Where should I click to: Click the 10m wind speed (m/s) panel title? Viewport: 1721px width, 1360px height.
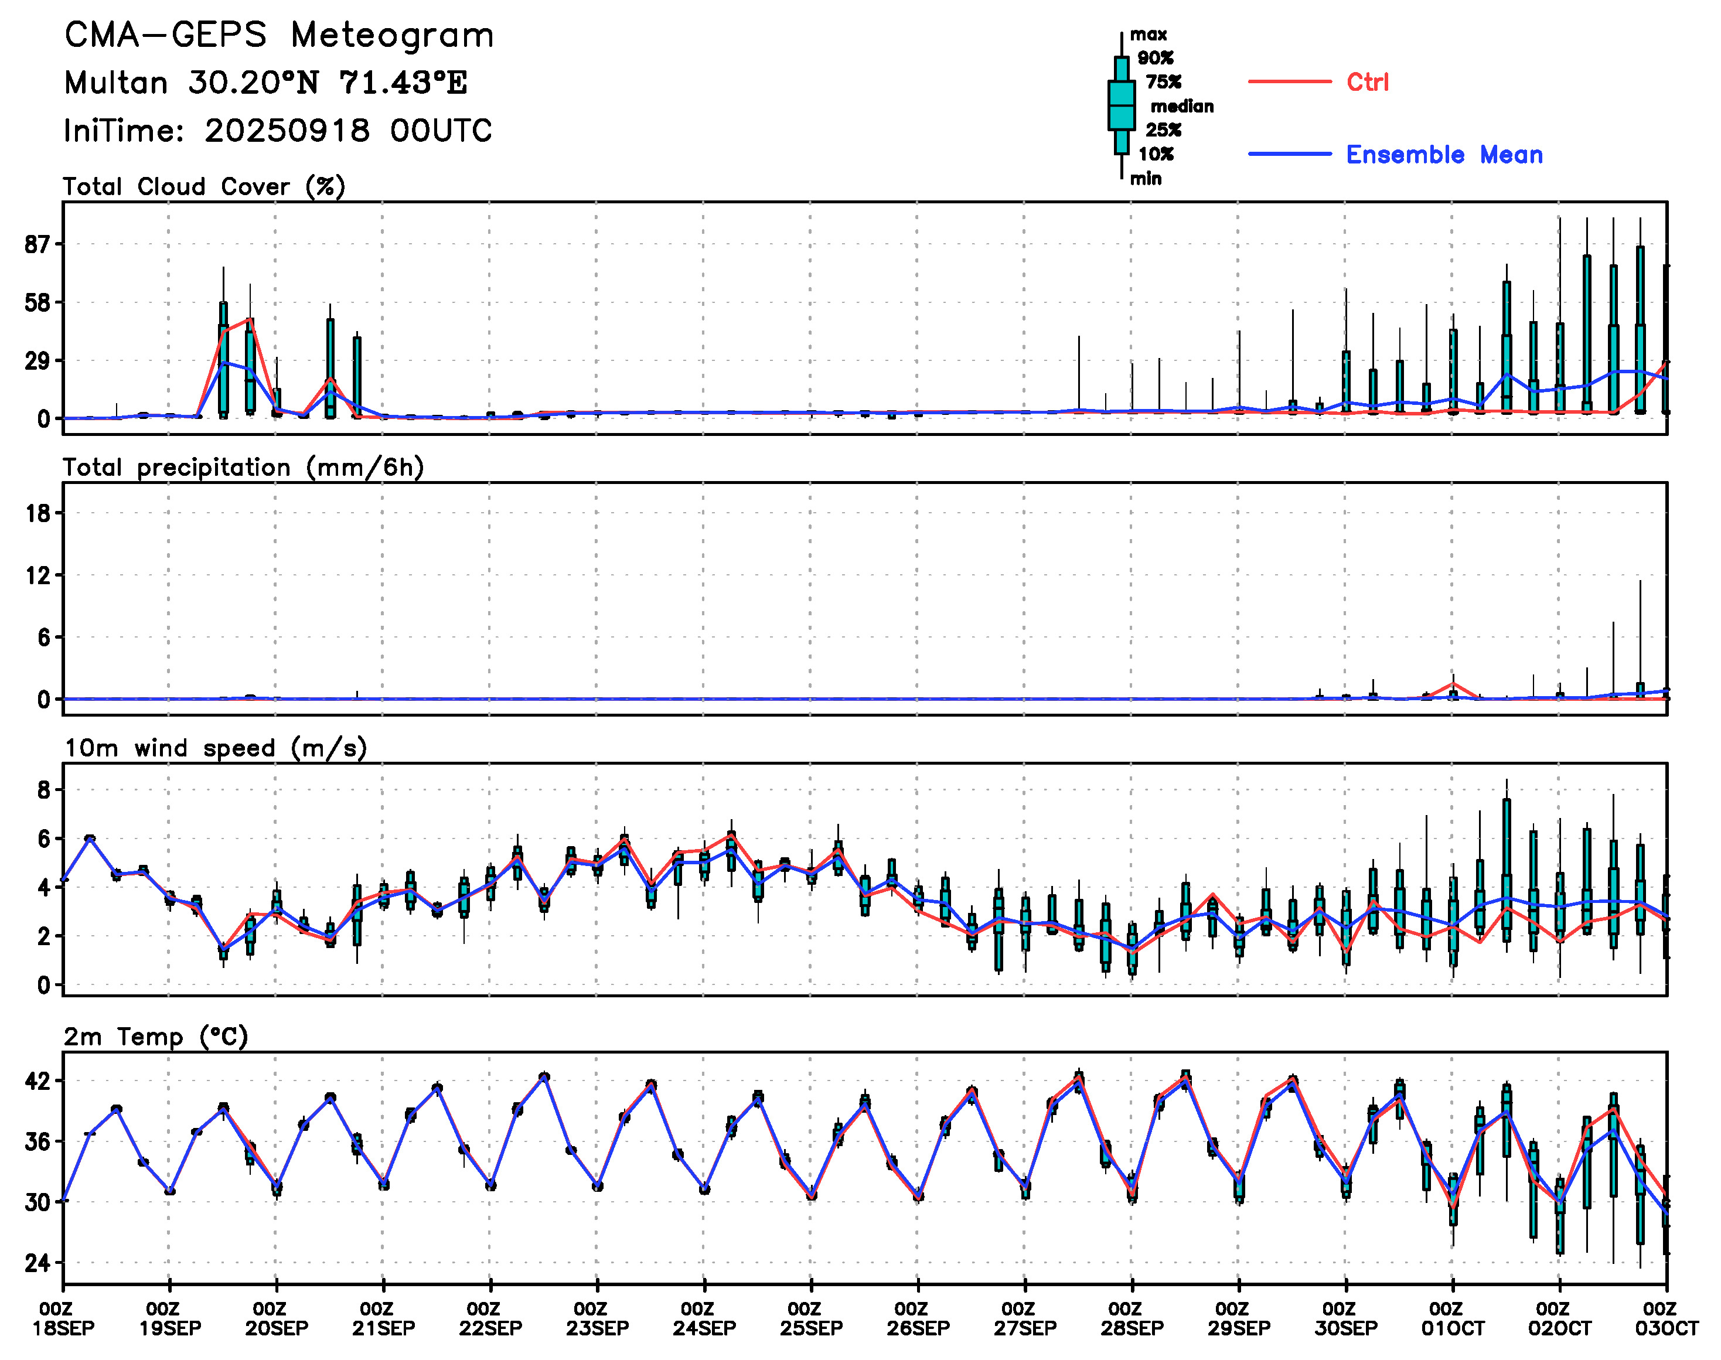pyautogui.click(x=216, y=748)
